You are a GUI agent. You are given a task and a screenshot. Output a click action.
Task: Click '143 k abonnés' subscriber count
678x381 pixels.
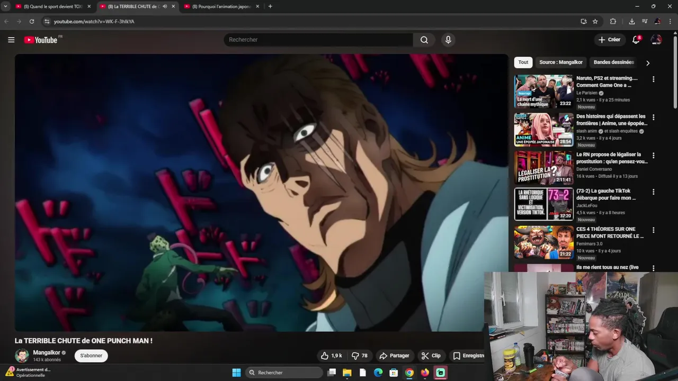47,360
